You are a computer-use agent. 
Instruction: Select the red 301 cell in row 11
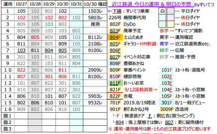pyautogui.click(x=49, y=76)
